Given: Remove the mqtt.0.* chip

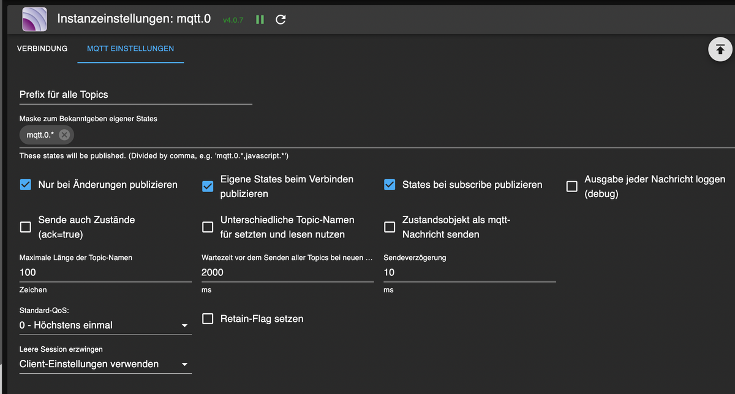Looking at the screenshot, I should [64, 135].
